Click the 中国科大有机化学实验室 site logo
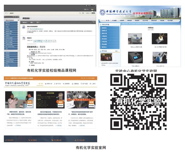This screenshot has width=185, height=153. click(x=17, y=84)
